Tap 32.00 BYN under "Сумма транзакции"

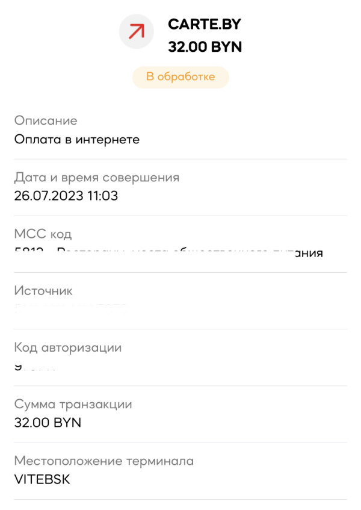point(48,423)
